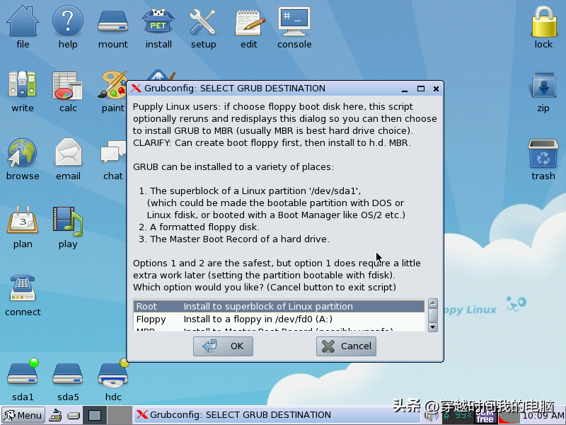The height and width of the screenshot is (425, 566).
Task: Select Grubconfig task in the taskbar
Action: click(x=277, y=415)
